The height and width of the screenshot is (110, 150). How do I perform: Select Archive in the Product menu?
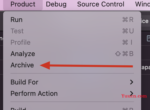pos(72,65)
